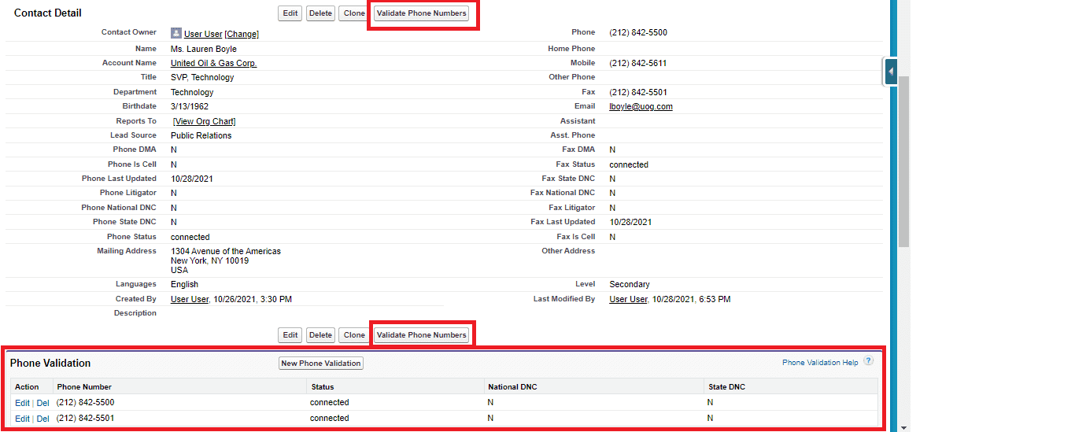Click the bottom Clone button

click(354, 335)
